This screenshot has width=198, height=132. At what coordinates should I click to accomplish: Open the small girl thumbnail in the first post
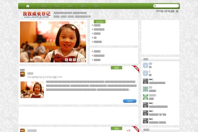[x=32, y=90]
